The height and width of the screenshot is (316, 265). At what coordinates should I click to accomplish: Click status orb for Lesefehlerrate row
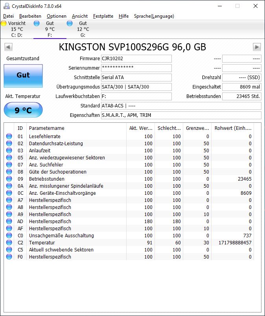9,136
